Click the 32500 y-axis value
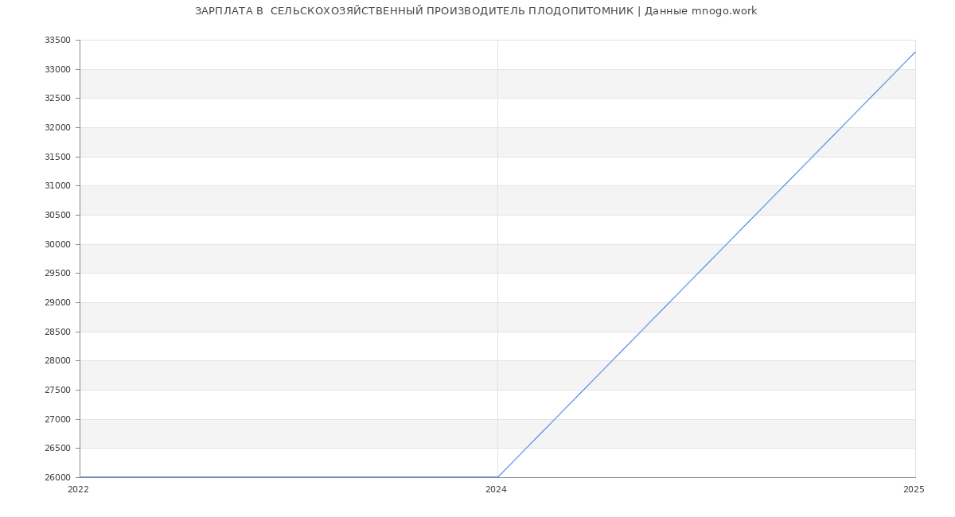This screenshot has height=517, width=955. [x=57, y=99]
